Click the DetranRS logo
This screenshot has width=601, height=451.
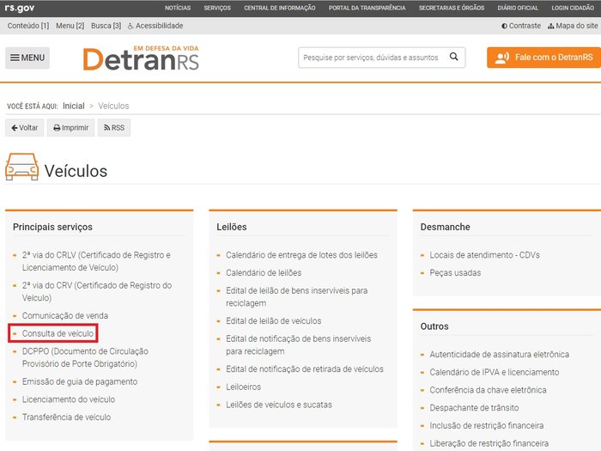click(141, 58)
